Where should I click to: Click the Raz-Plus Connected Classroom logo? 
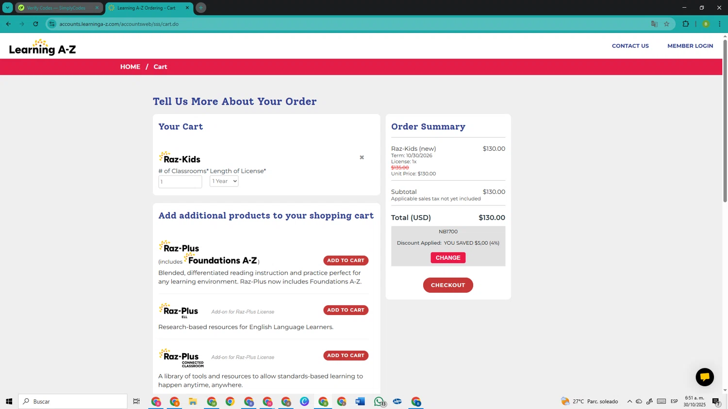[181, 358]
